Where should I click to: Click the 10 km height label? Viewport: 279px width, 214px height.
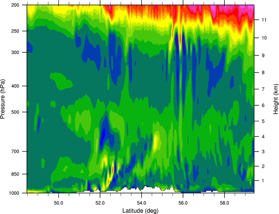tap(264, 38)
